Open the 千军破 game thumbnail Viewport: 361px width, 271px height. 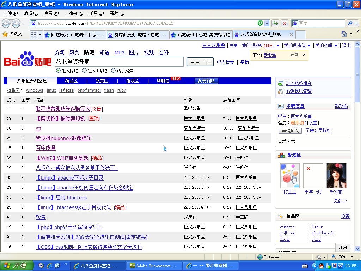click(336, 176)
